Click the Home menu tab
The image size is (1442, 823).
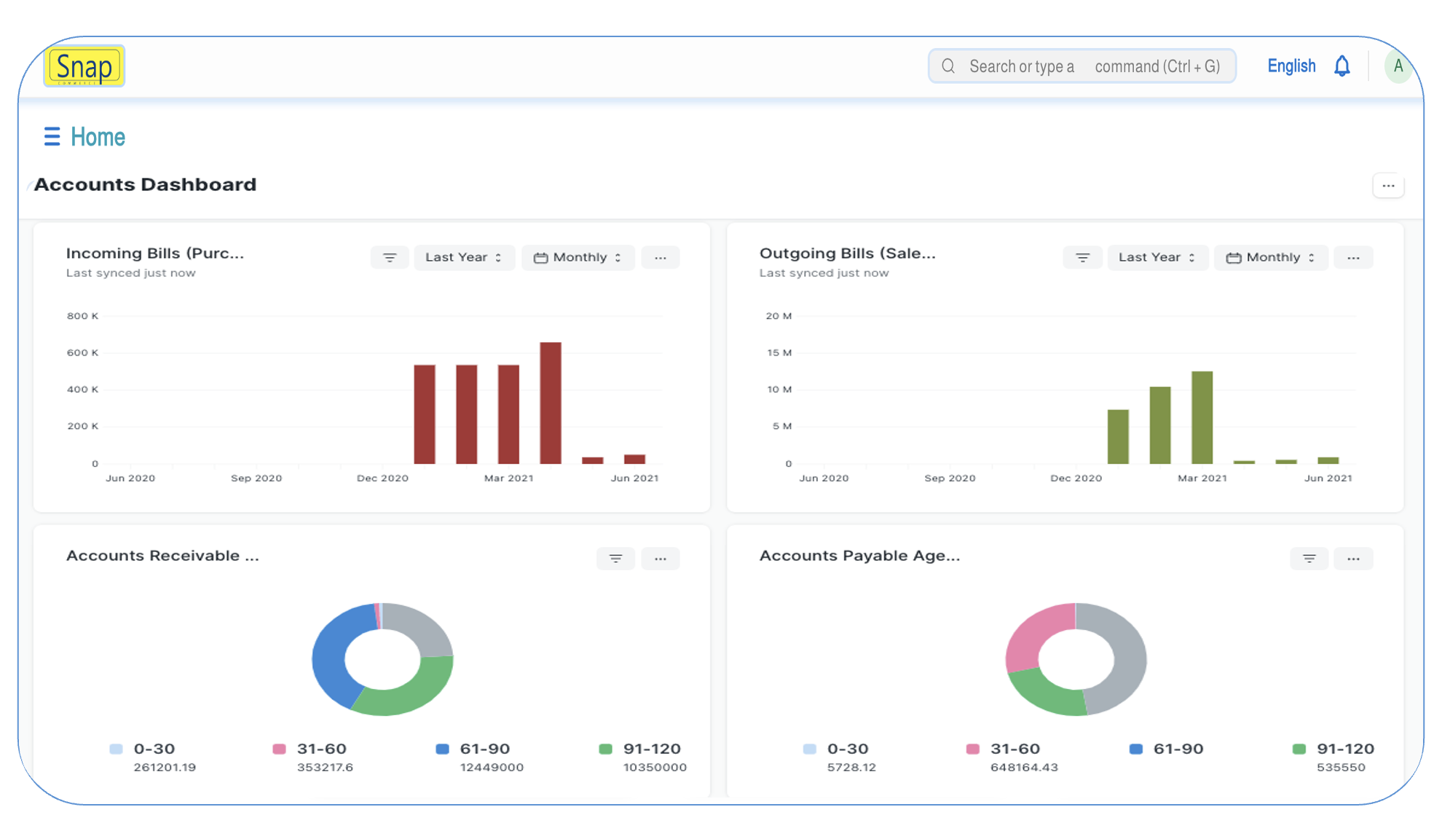[97, 137]
